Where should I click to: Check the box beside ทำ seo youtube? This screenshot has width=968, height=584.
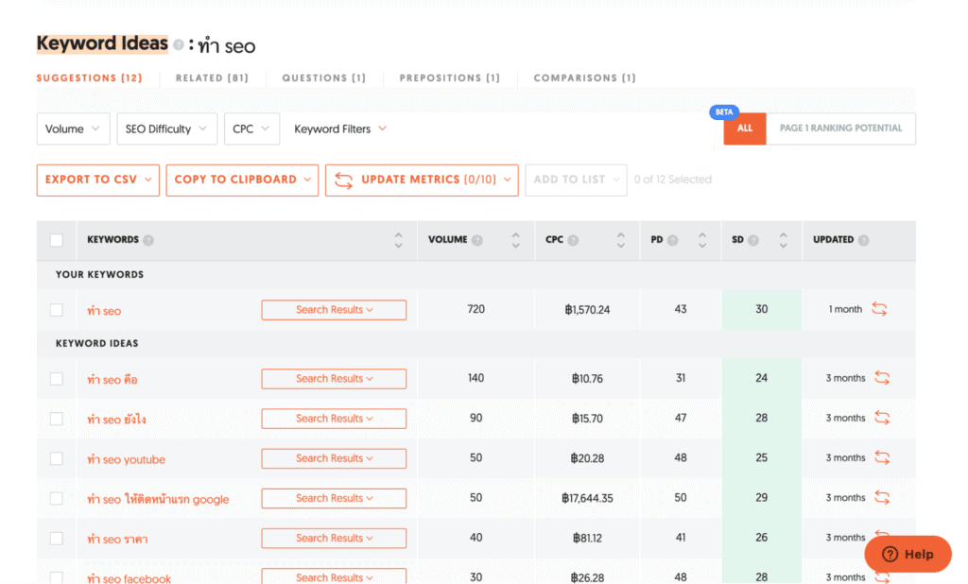point(57,459)
